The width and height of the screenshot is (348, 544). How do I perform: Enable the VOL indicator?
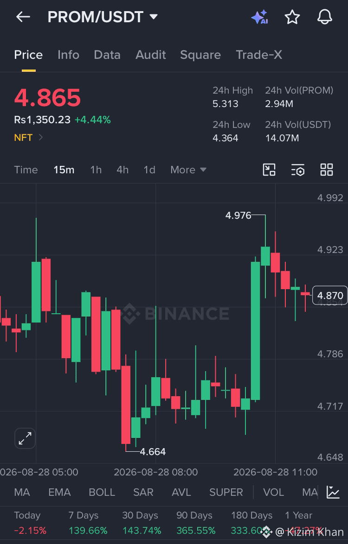[273, 492]
